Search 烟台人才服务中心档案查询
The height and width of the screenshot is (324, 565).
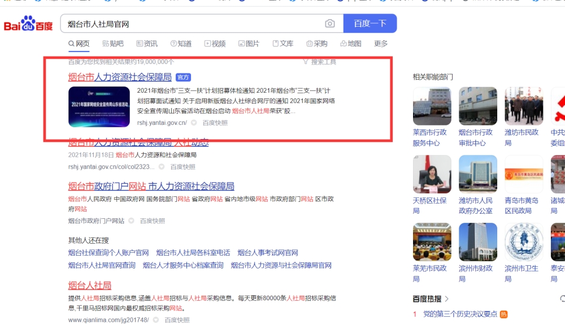[x=183, y=265]
